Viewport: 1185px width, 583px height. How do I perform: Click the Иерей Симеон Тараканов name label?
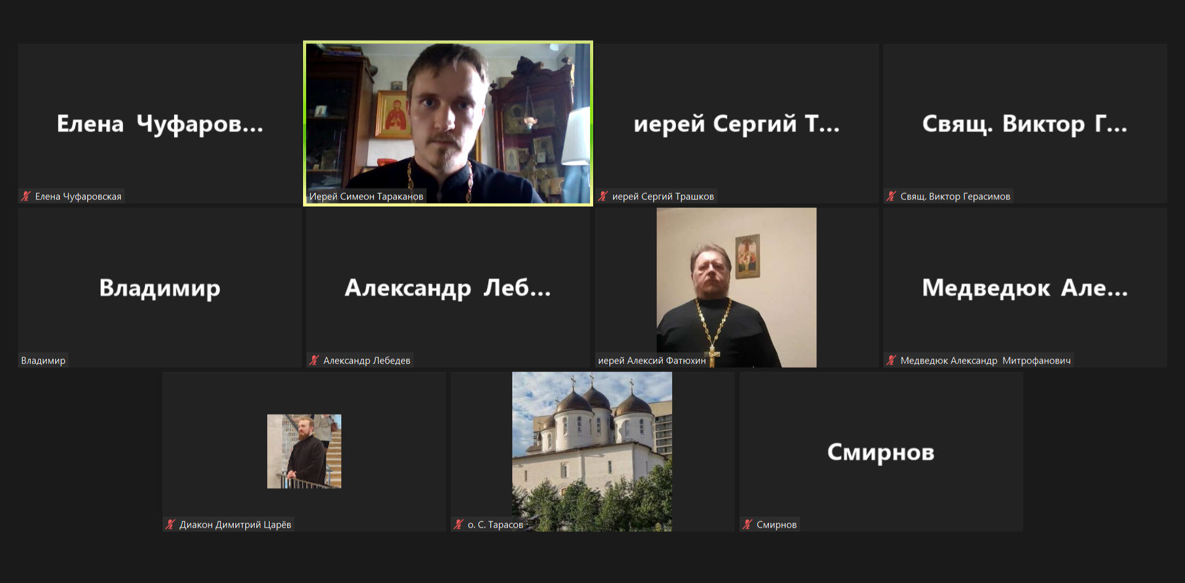click(x=366, y=196)
